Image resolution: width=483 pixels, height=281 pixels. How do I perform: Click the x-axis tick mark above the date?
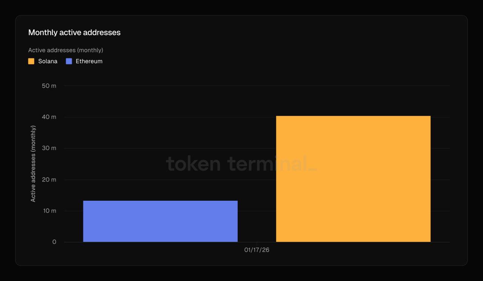(x=257, y=244)
